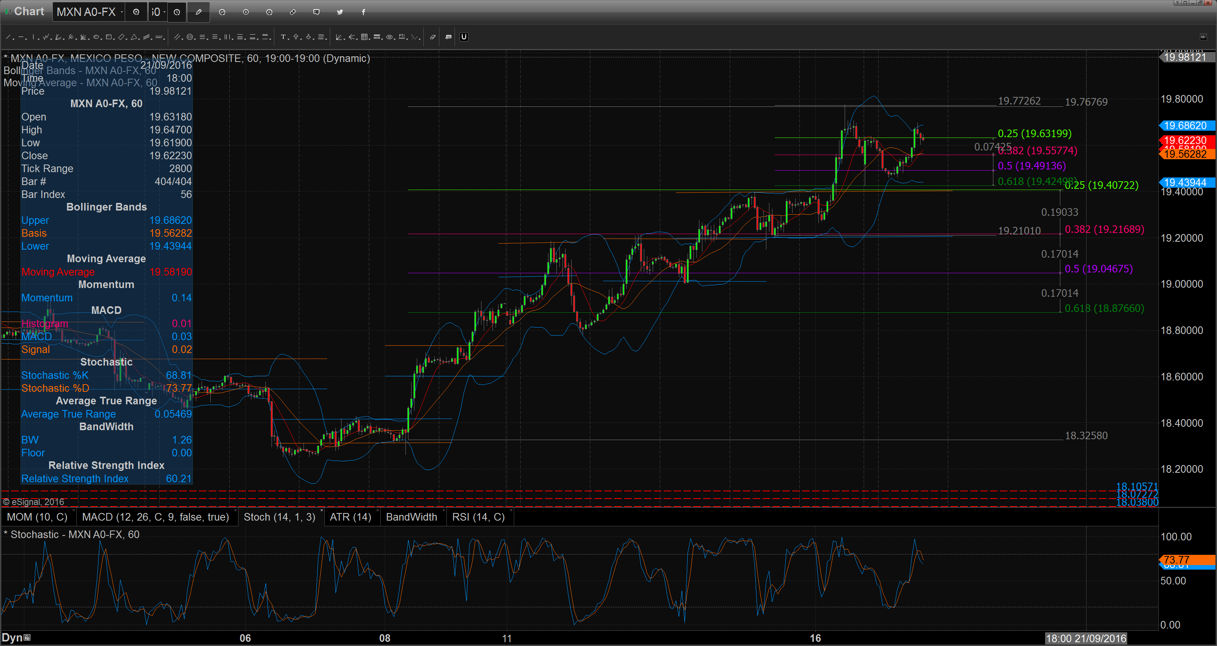Expand the ellipse tool dropdown arrow
Viewport: 1217px width, 646px height.
point(102,39)
